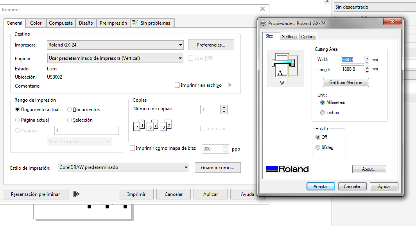Click the Páginas range input field

coord(86,131)
